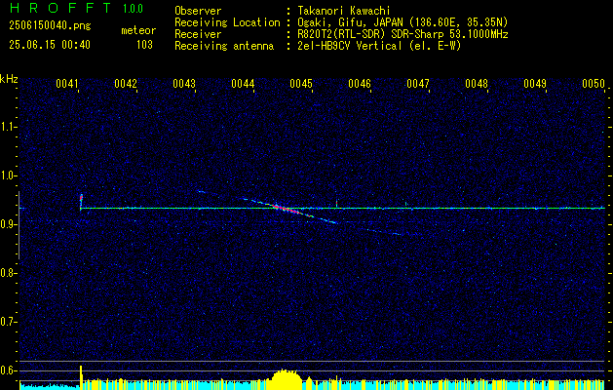Click the 0.7 kHz axis label

pyautogui.click(x=7, y=323)
